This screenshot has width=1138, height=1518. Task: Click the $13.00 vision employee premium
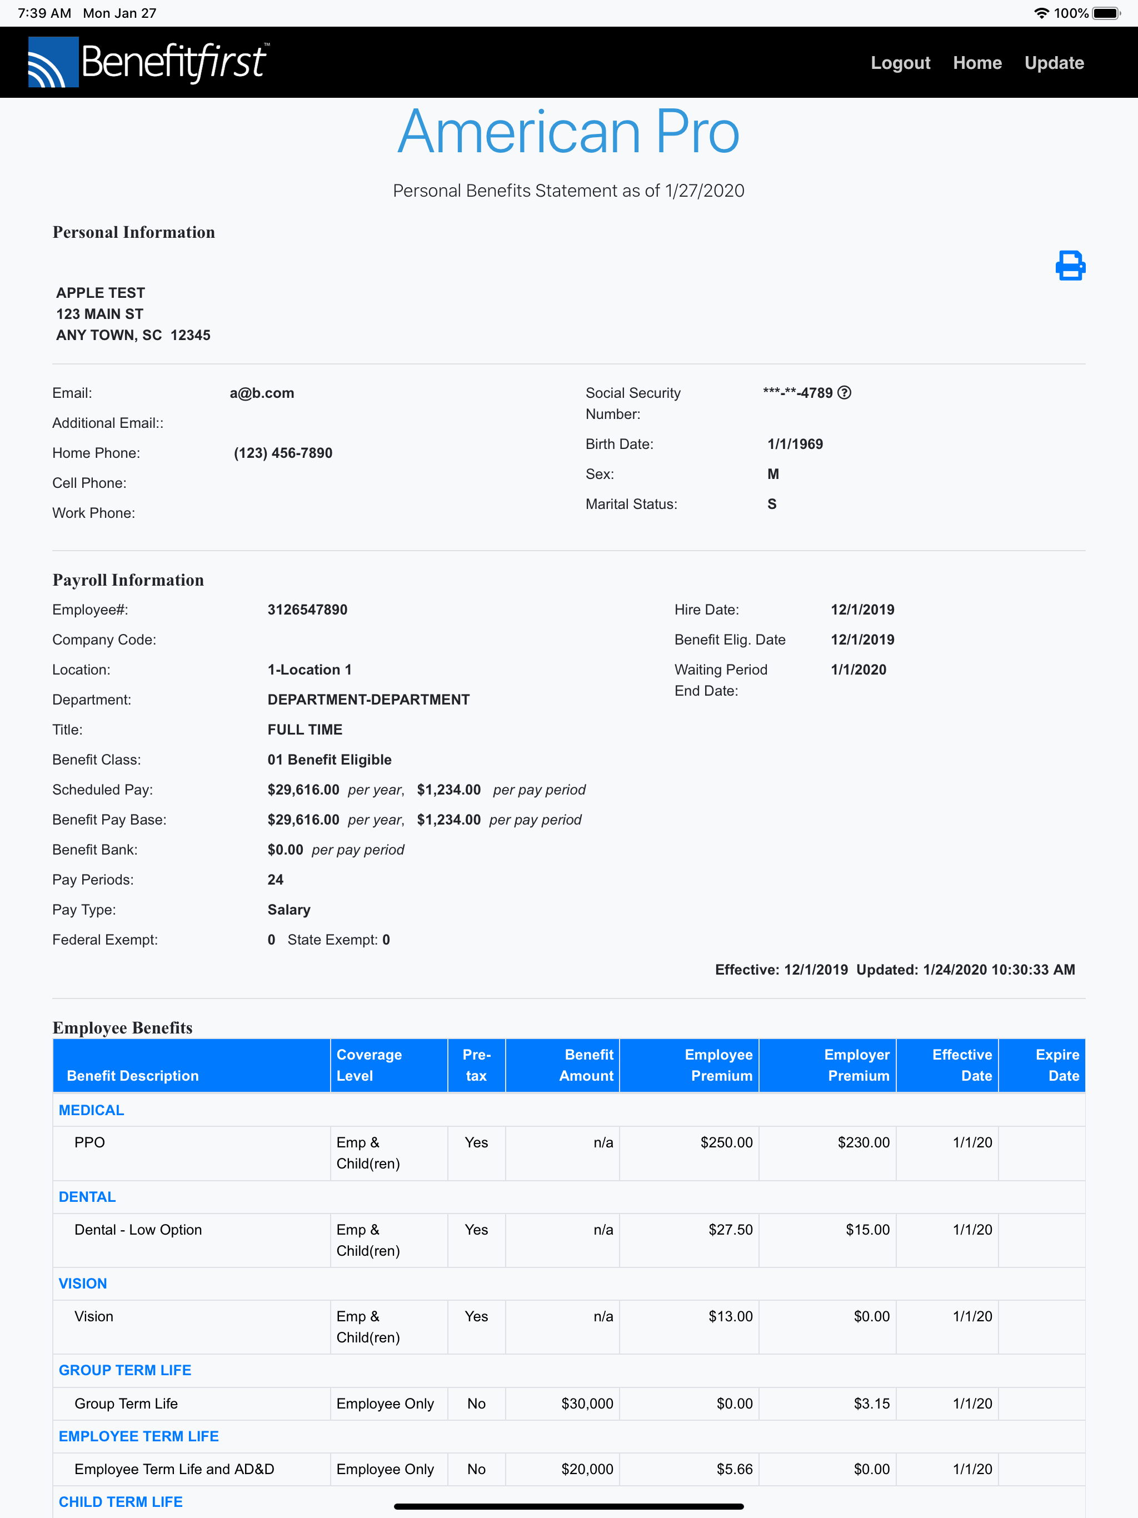[730, 1316]
